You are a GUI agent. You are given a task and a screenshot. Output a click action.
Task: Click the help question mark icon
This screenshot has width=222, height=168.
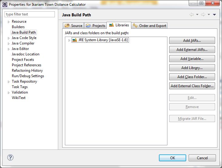coord(10,157)
